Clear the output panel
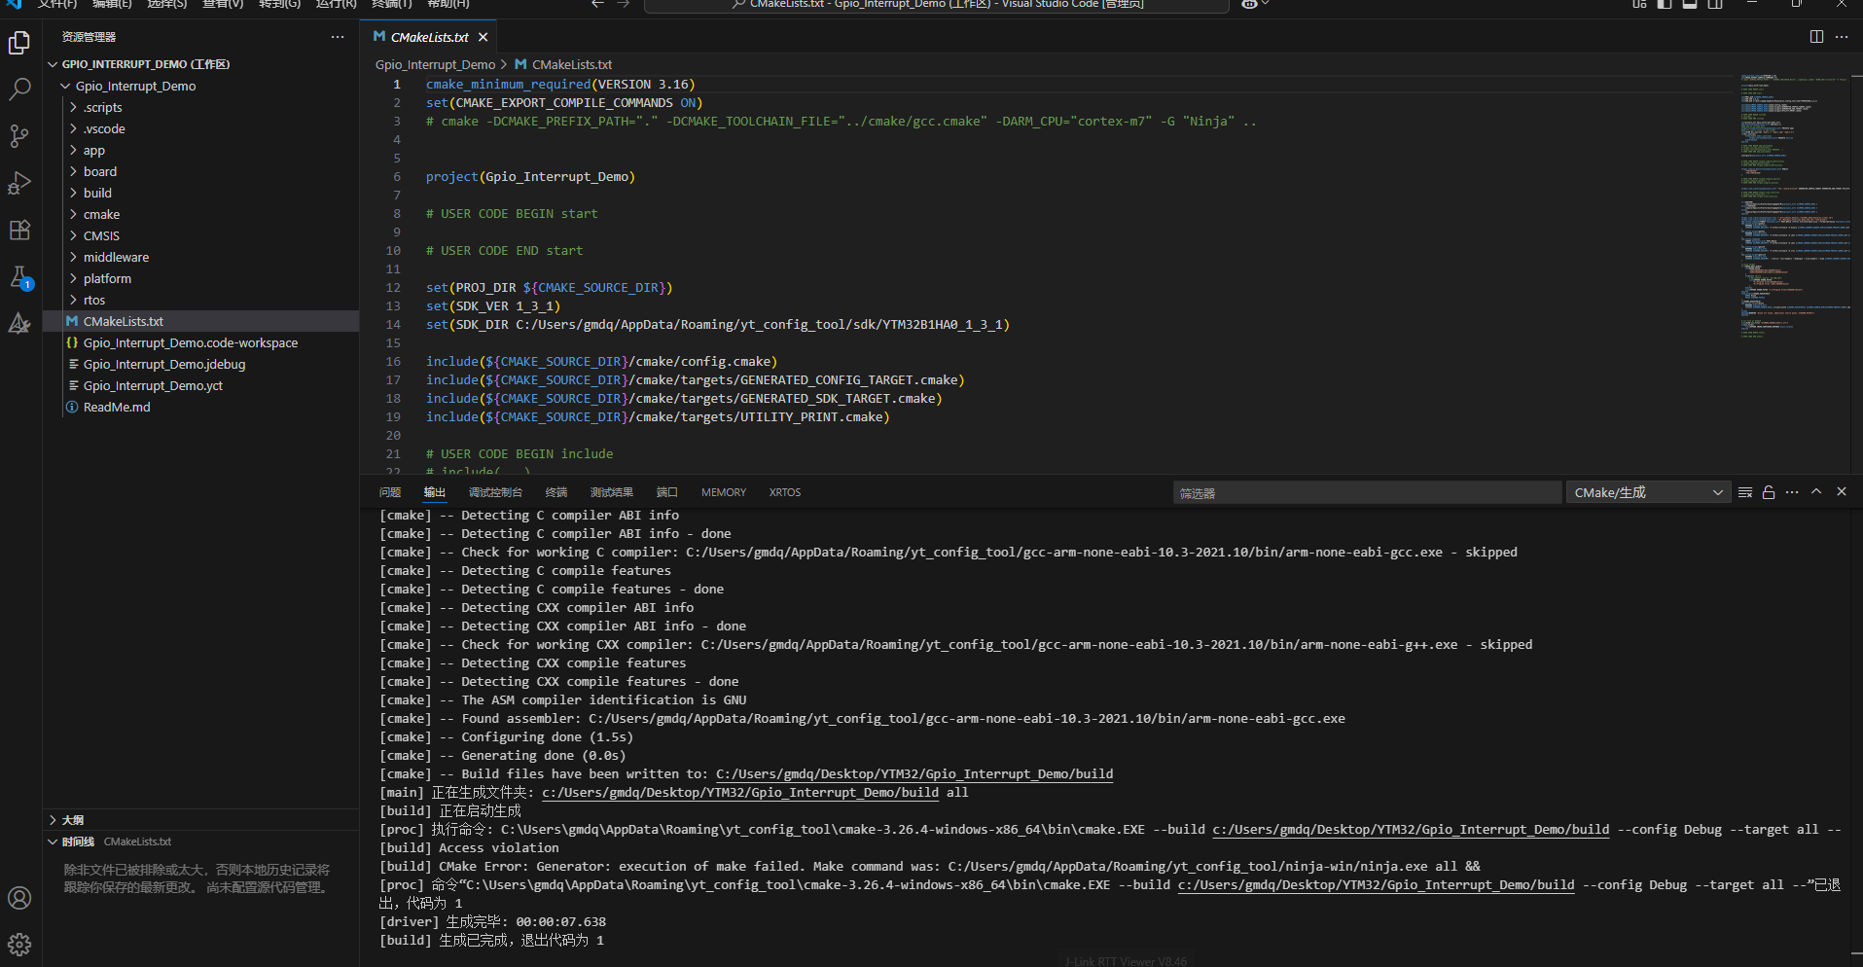Image resolution: width=1863 pixels, height=967 pixels. [1745, 492]
